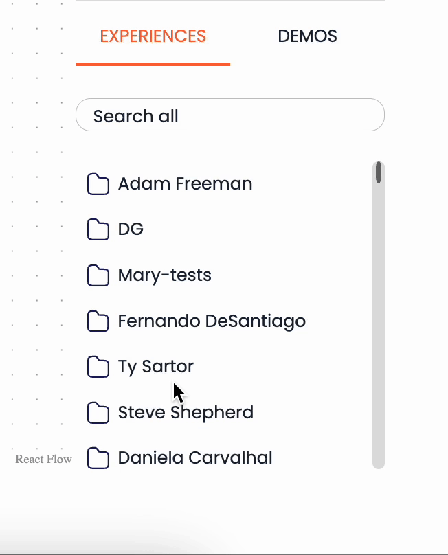Click the scrollbar track below the thumb
The height and width of the screenshot is (555, 448).
(x=379, y=326)
